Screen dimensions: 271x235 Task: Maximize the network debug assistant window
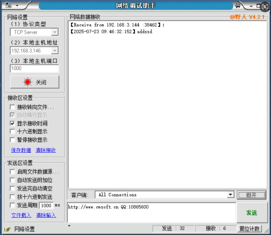pyautogui.click(x=258, y=6)
